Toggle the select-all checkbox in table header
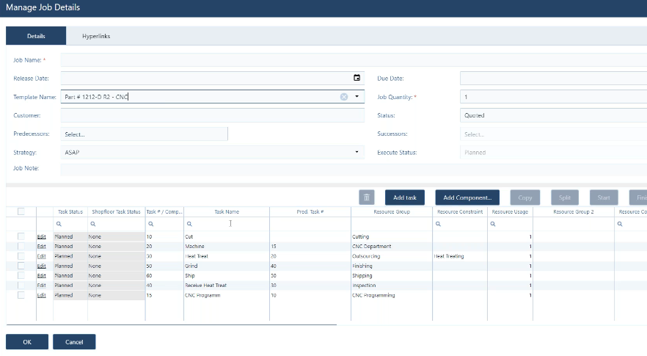The width and height of the screenshot is (647, 356). click(21, 211)
